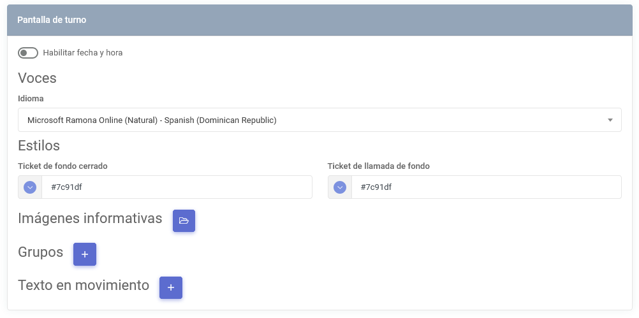Click the Voces section heading
639x318 pixels.
[x=37, y=78]
